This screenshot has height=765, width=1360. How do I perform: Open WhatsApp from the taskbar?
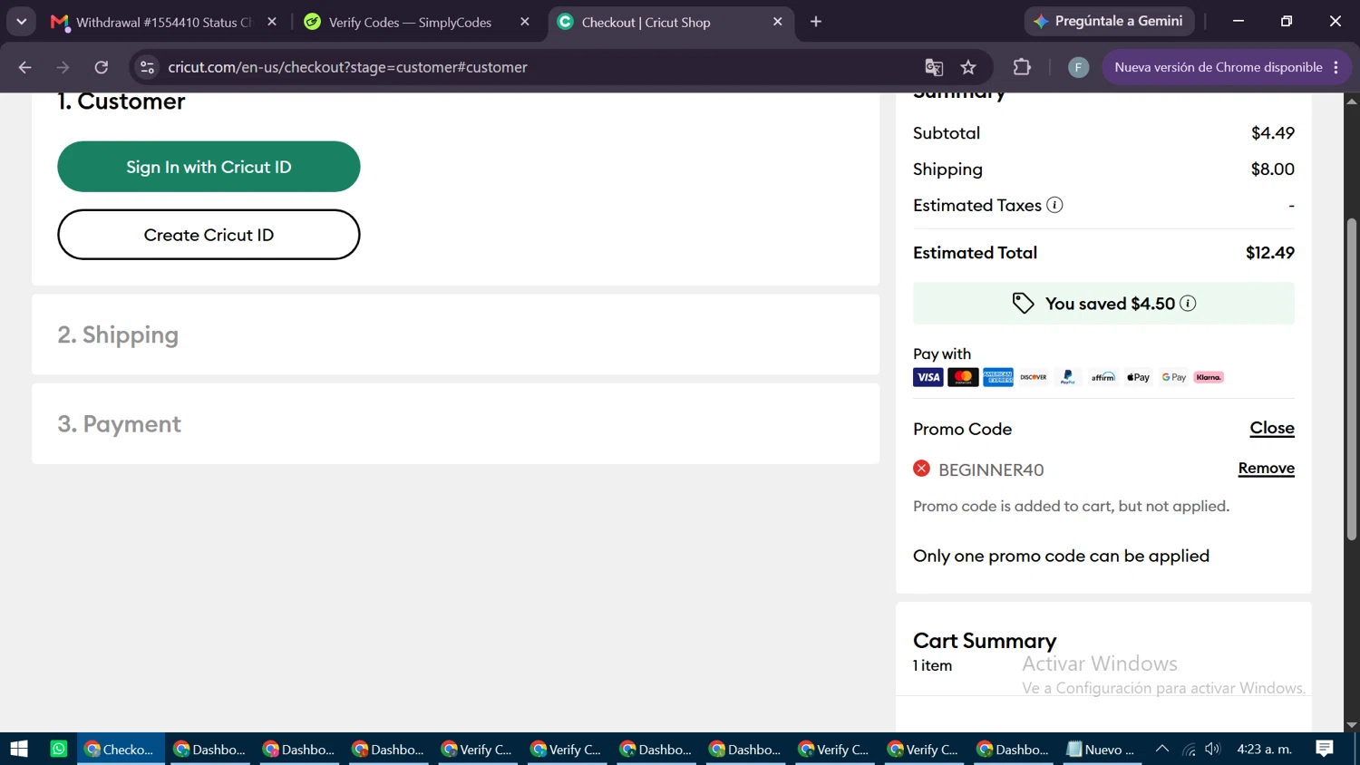(59, 749)
